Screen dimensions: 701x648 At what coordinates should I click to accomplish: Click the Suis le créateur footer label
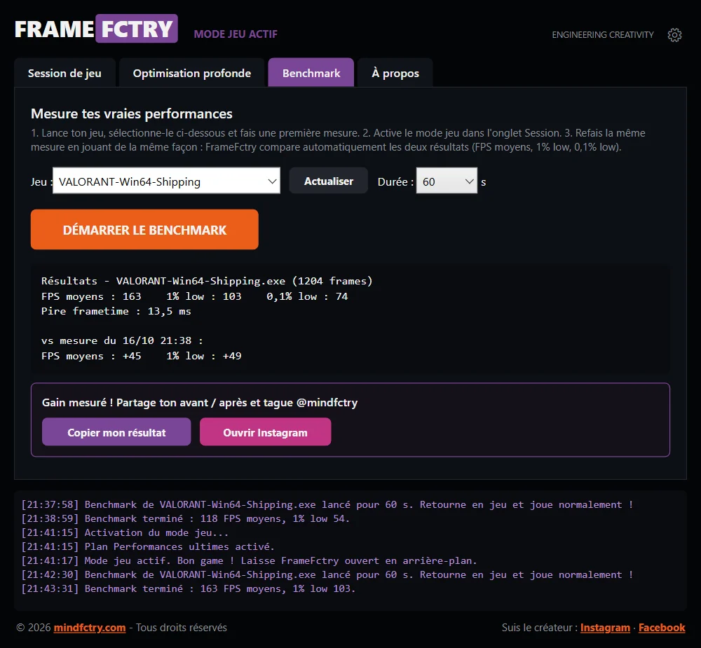[538, 628]
